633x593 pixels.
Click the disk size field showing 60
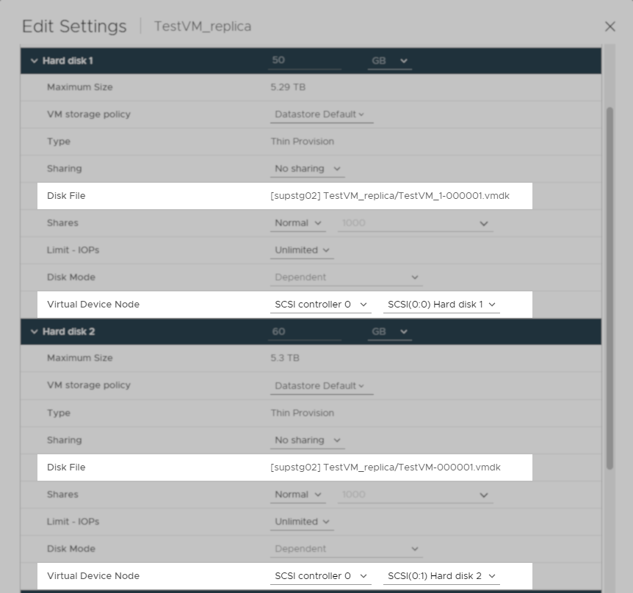tap(305, 331)
